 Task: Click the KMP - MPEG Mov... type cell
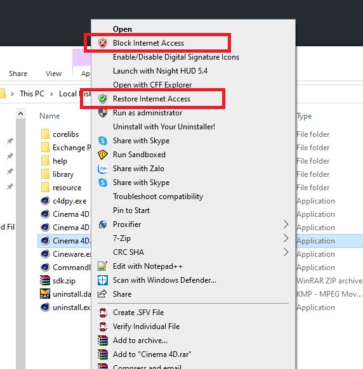pyautogui.click(x=329, y=294)
